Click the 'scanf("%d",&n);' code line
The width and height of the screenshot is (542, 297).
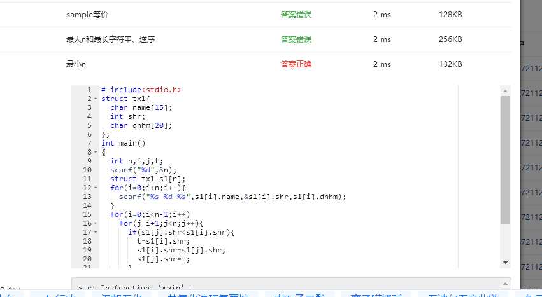(143, 170)
